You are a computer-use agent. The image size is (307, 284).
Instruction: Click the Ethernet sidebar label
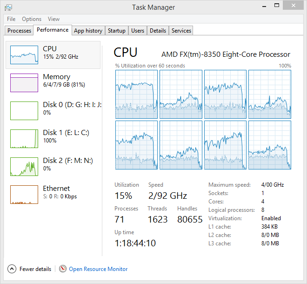point(56,189)
